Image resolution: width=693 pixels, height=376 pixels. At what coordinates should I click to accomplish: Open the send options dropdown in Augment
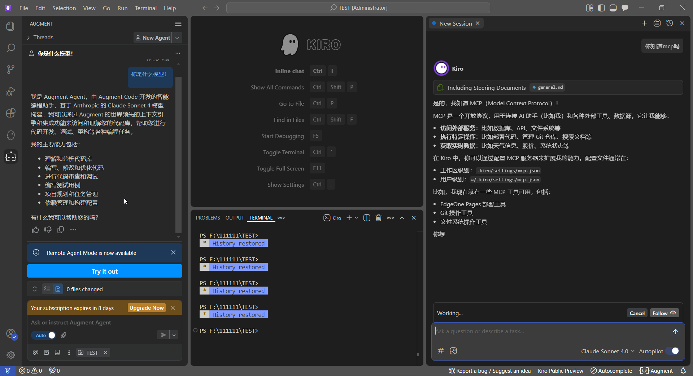pyautogui.click(x=174, y=335)
